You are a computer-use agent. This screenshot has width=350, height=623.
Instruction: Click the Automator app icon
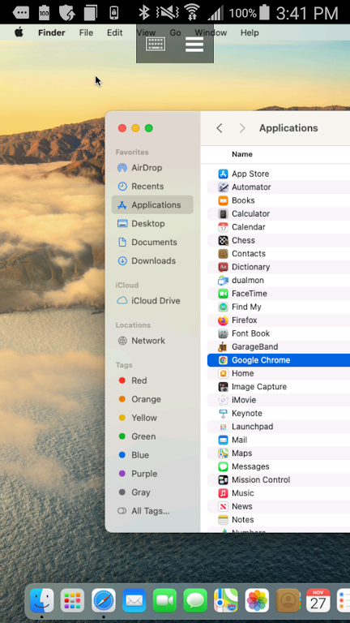223,187
